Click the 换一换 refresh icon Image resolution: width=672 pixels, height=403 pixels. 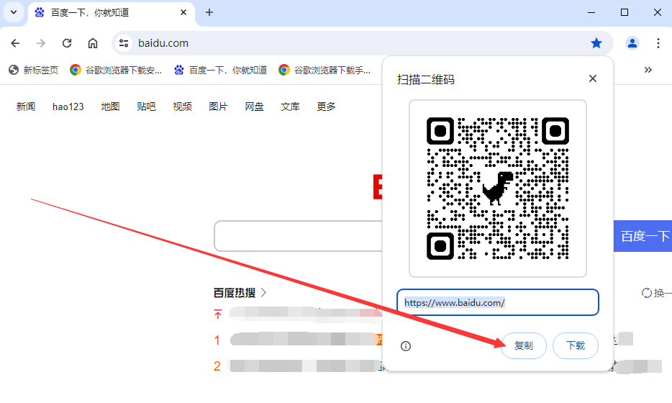[646, 293]
